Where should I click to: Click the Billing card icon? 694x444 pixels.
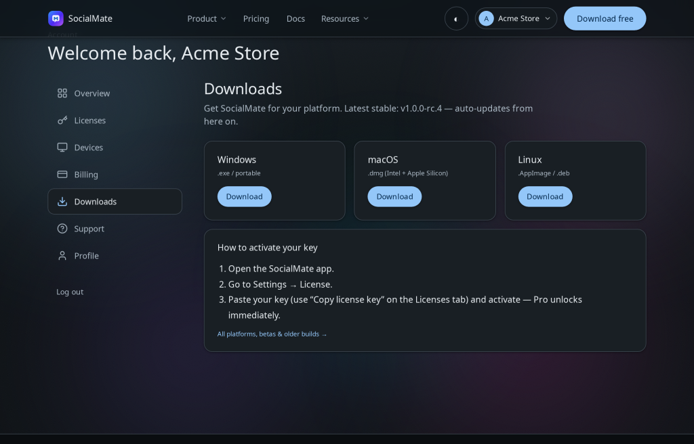coord(62,174)
